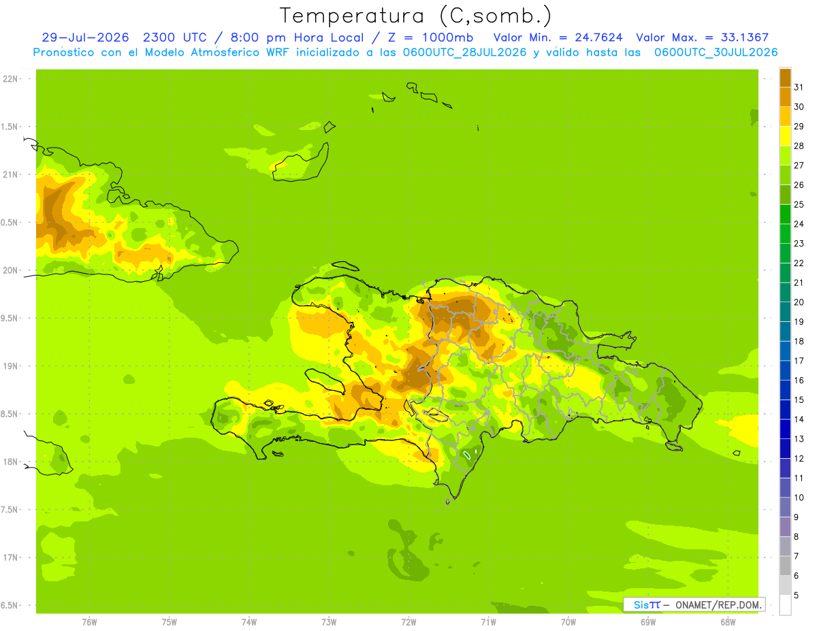
Task: Select the '68W' longitude label
Action: tap(728, 621)
